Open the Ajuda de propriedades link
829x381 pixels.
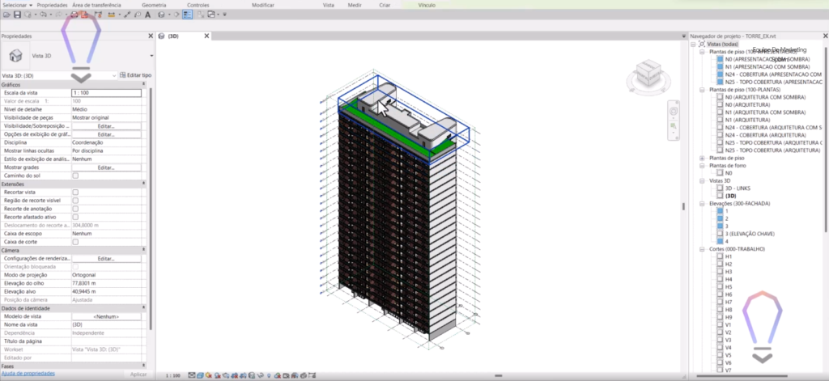28,373
